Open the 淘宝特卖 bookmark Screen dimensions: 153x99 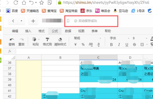click(69, 11)
